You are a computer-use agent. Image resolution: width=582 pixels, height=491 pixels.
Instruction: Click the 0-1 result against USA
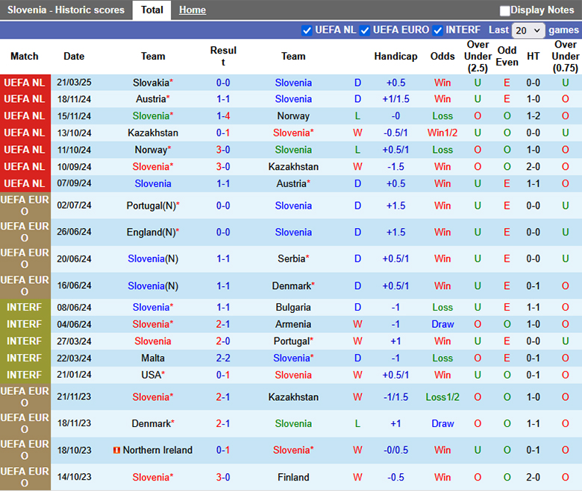tap(223, 375)
